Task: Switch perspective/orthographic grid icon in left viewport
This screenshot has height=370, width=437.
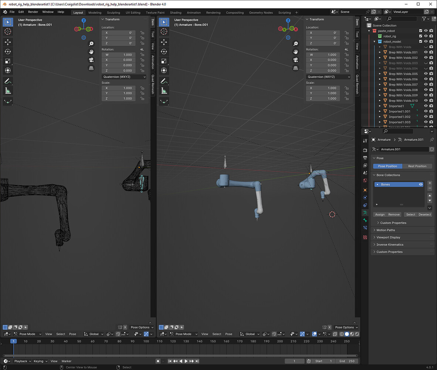Action: point(91,68)
